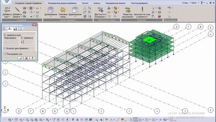Select the first axes tab in dialog
Screen dimensions: 216x122
(5, 29)
